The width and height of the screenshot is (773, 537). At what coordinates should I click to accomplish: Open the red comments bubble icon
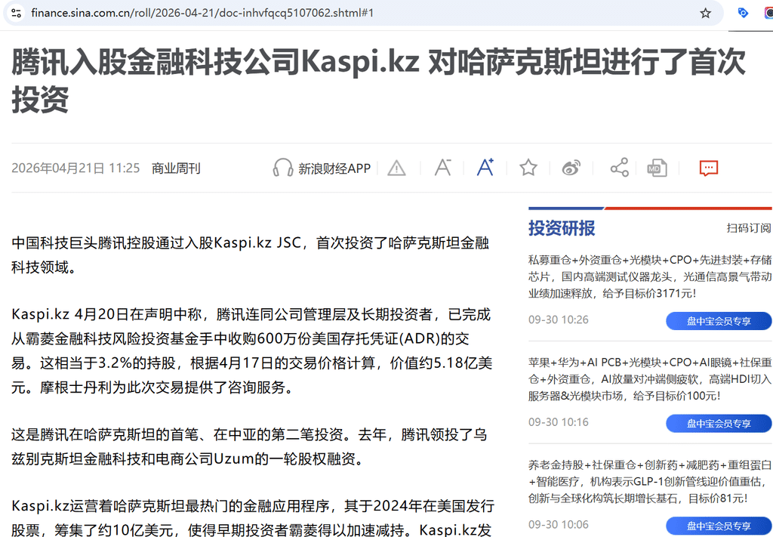tap(708, 168)
